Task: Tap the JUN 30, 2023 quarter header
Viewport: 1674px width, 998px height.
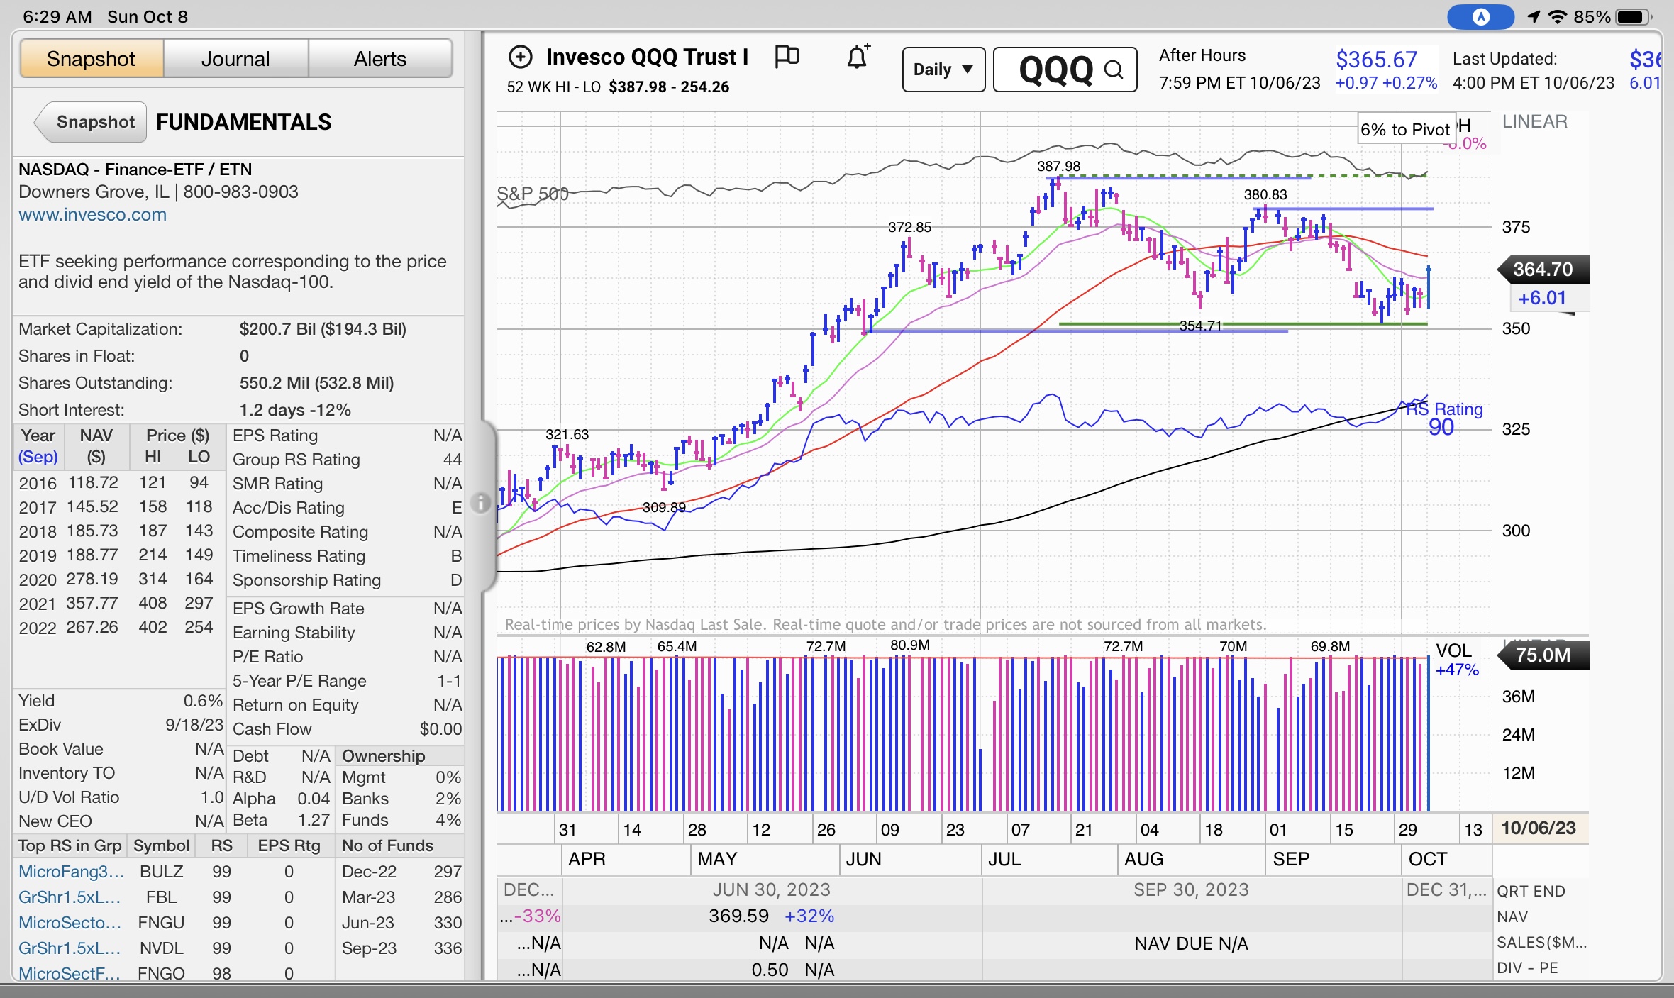Action: pyautogui.click(x=772, y=889)
